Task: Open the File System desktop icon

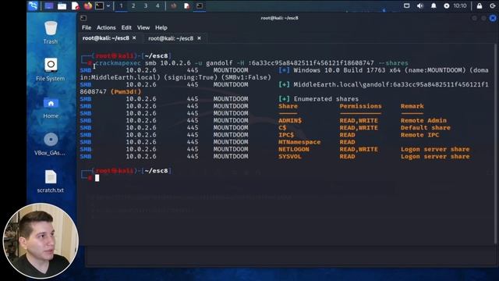Action: pyautogui.click(x=51, y=69)
